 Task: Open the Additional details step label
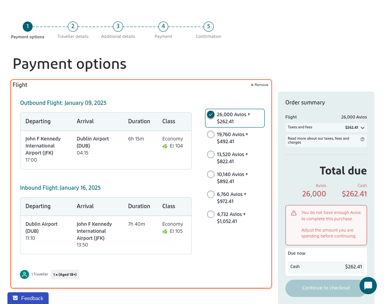[x=118, y=36]
